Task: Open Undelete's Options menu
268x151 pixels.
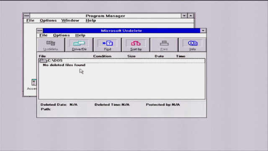Action: [62, 35]
